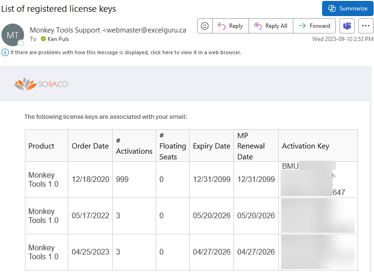Click the Soraco logo
The image size is (374, 272).
[41, 84]
